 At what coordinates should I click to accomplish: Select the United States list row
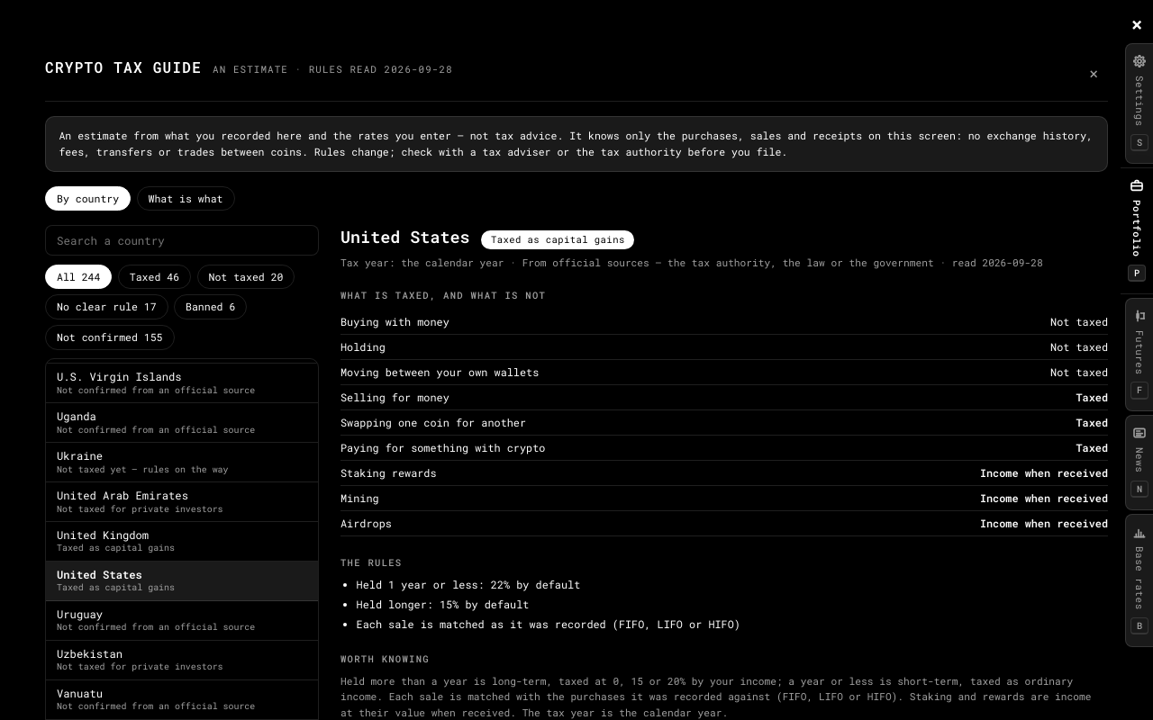click(182, 580)
